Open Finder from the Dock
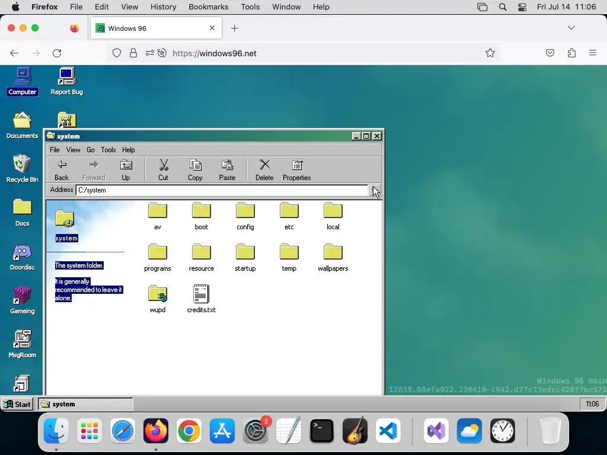 (x=56, y=431)
